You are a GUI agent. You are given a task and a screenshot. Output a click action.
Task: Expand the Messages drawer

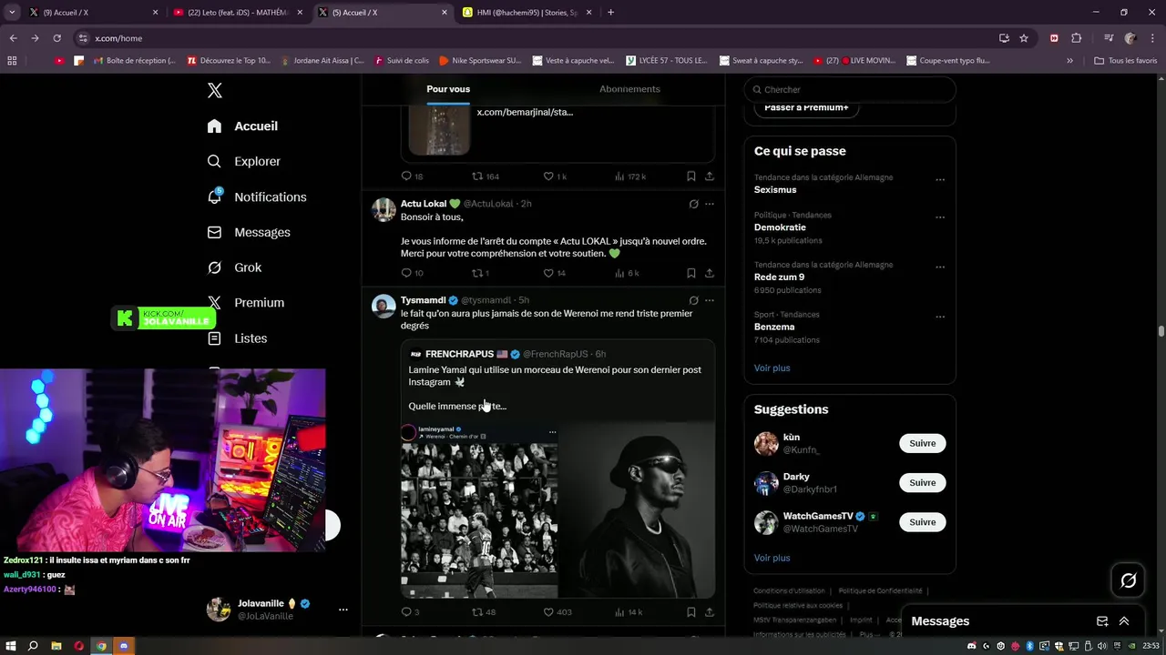pos(1124,621)
